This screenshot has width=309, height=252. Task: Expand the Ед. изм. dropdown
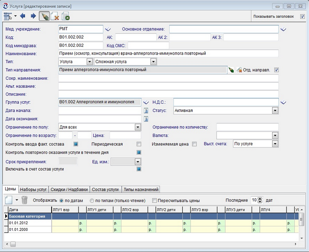point(138,162)
